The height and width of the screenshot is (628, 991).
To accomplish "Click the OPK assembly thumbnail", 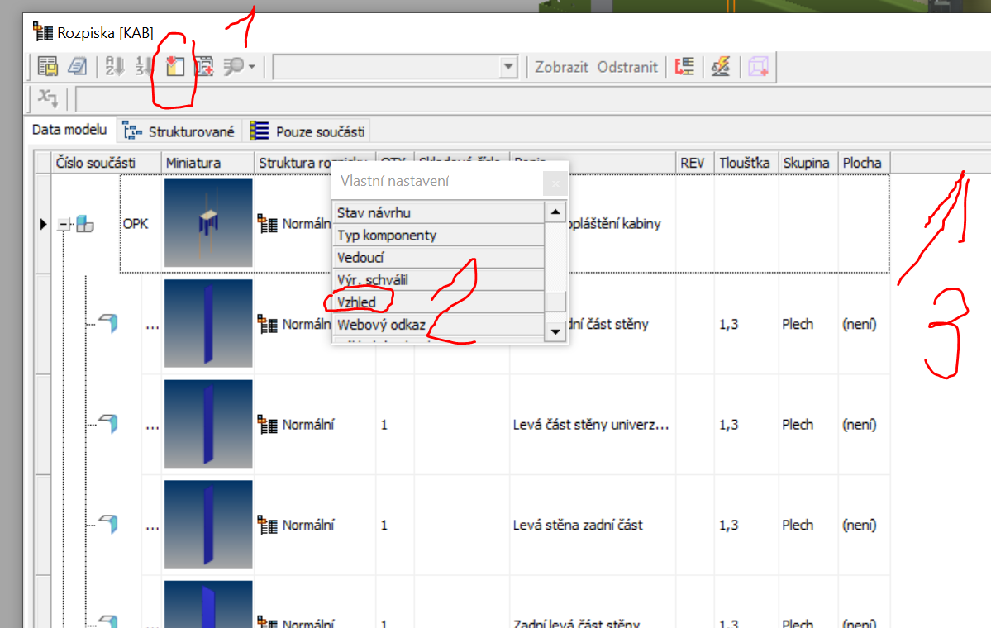I will pyautogui.click(x=208, y=222).
